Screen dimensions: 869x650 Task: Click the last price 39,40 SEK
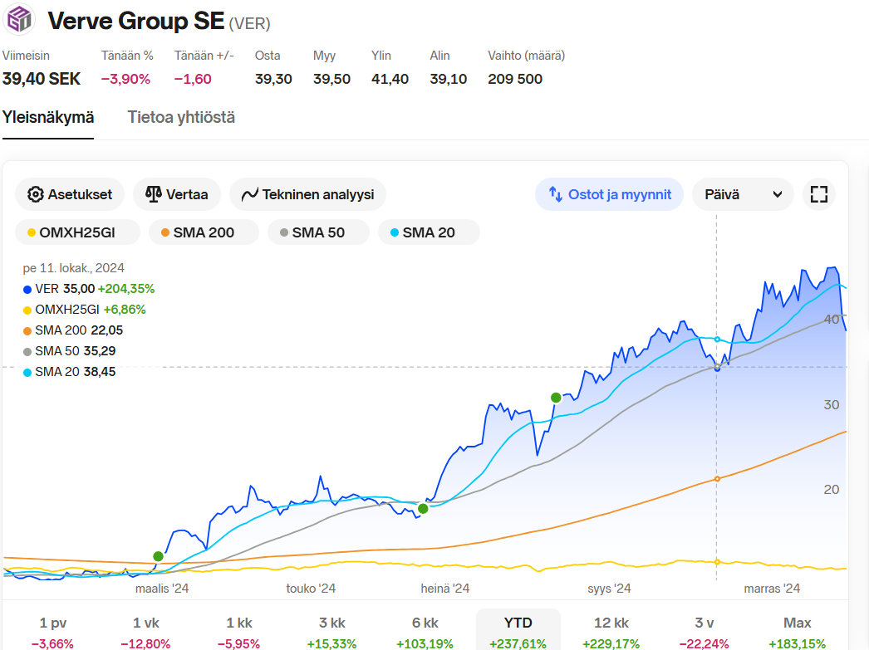tap(42, 79)
